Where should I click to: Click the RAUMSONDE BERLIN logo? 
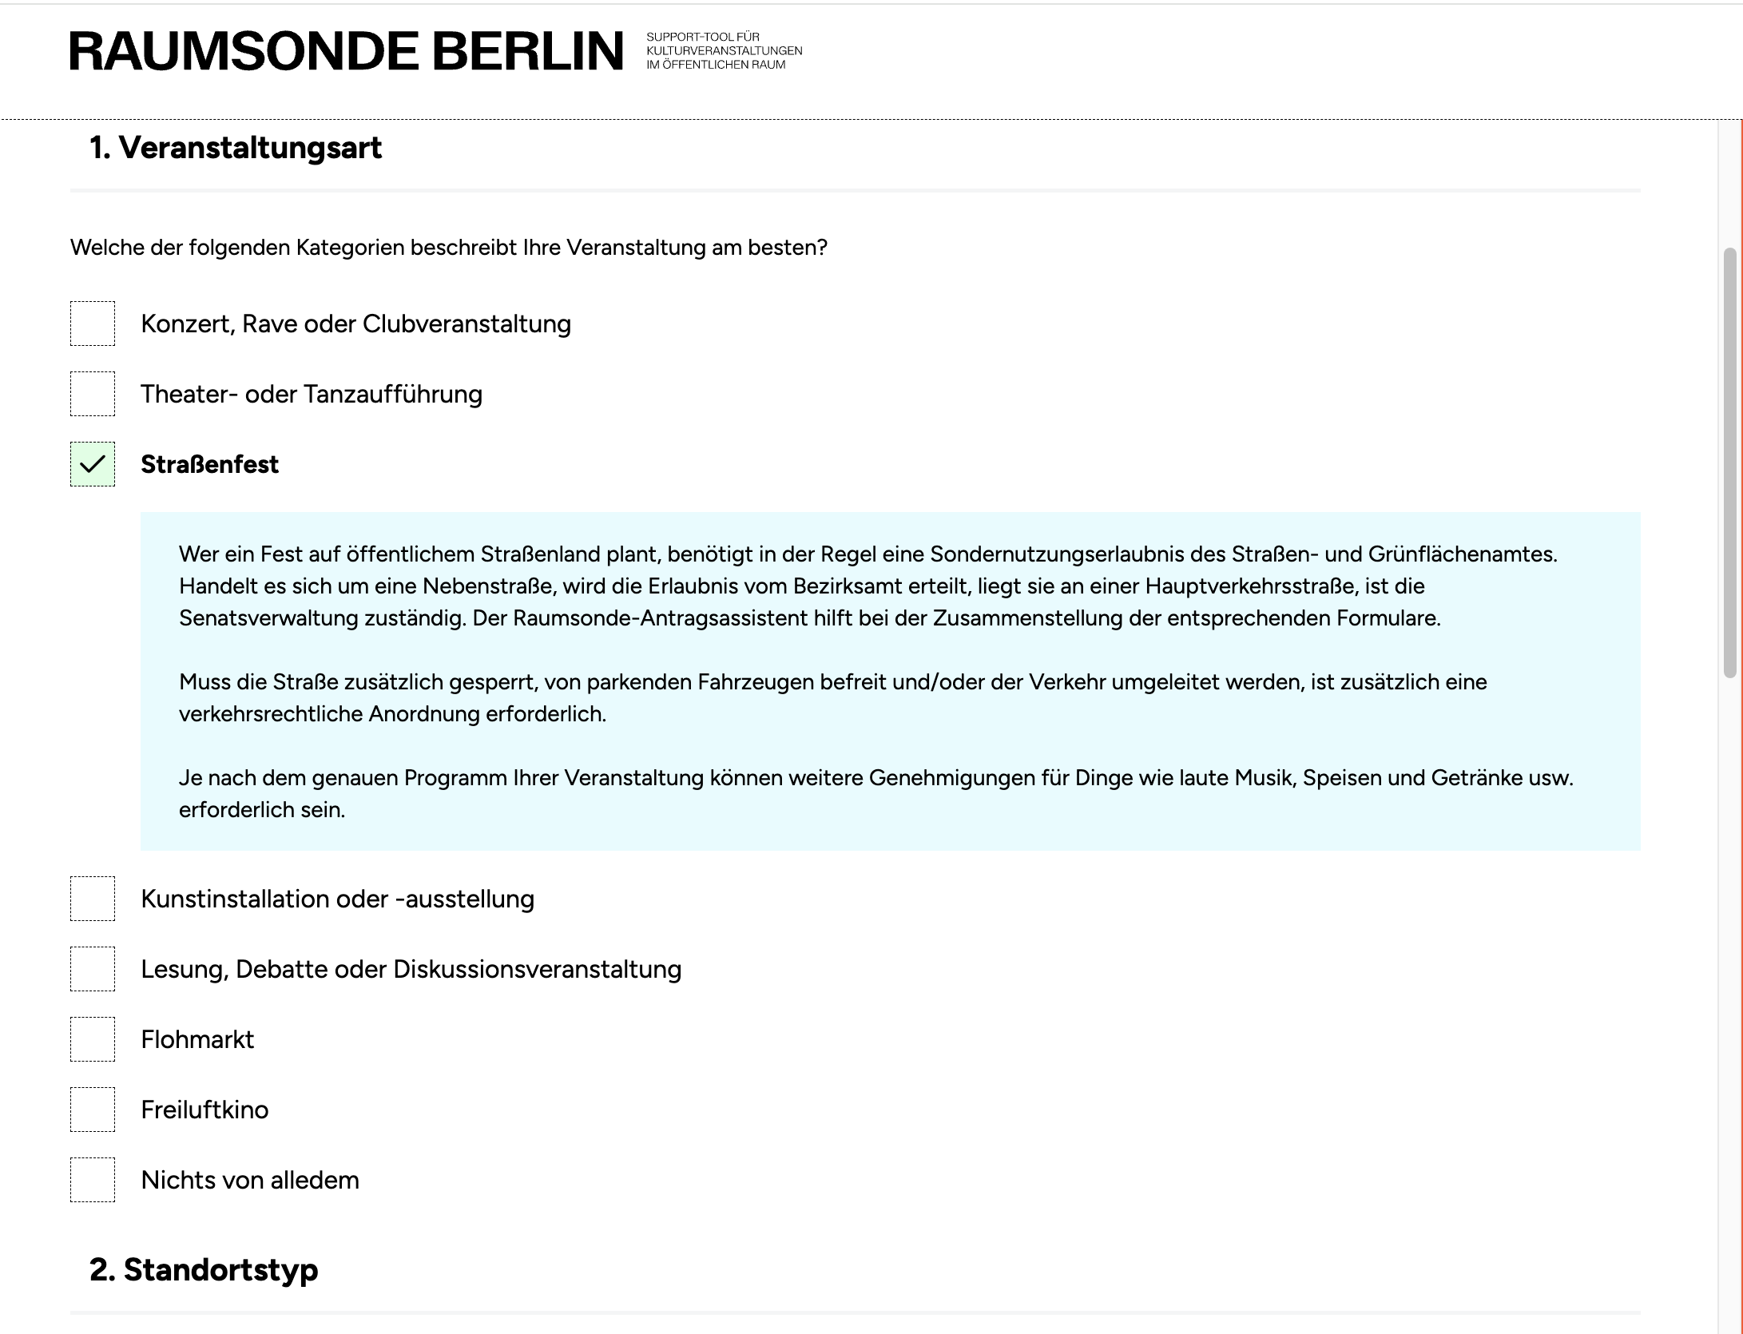(346, 51)
